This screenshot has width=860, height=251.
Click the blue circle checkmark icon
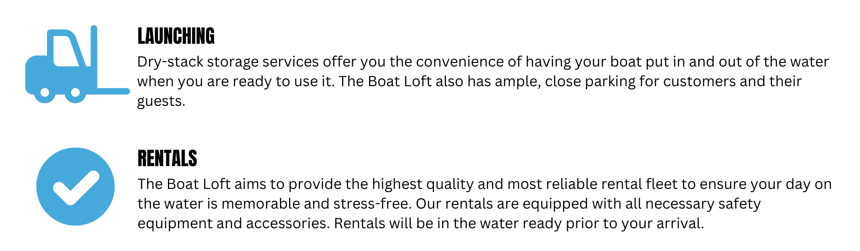point(75,186)
